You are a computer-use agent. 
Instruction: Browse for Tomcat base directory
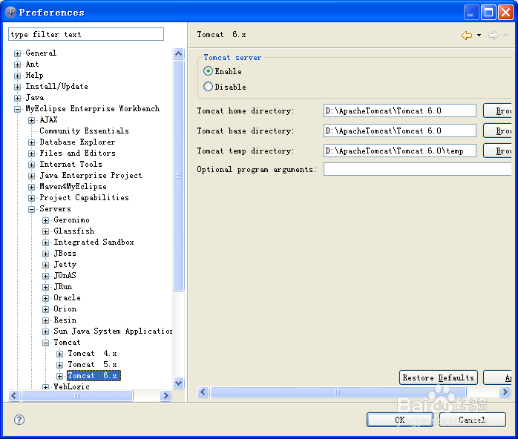tap(497, 131)
